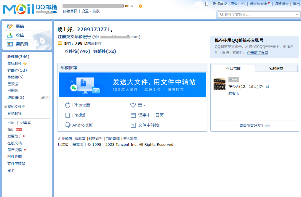Click 切换账号 to switch account
This screenshot has height=197, width=301.
[281, 4]
